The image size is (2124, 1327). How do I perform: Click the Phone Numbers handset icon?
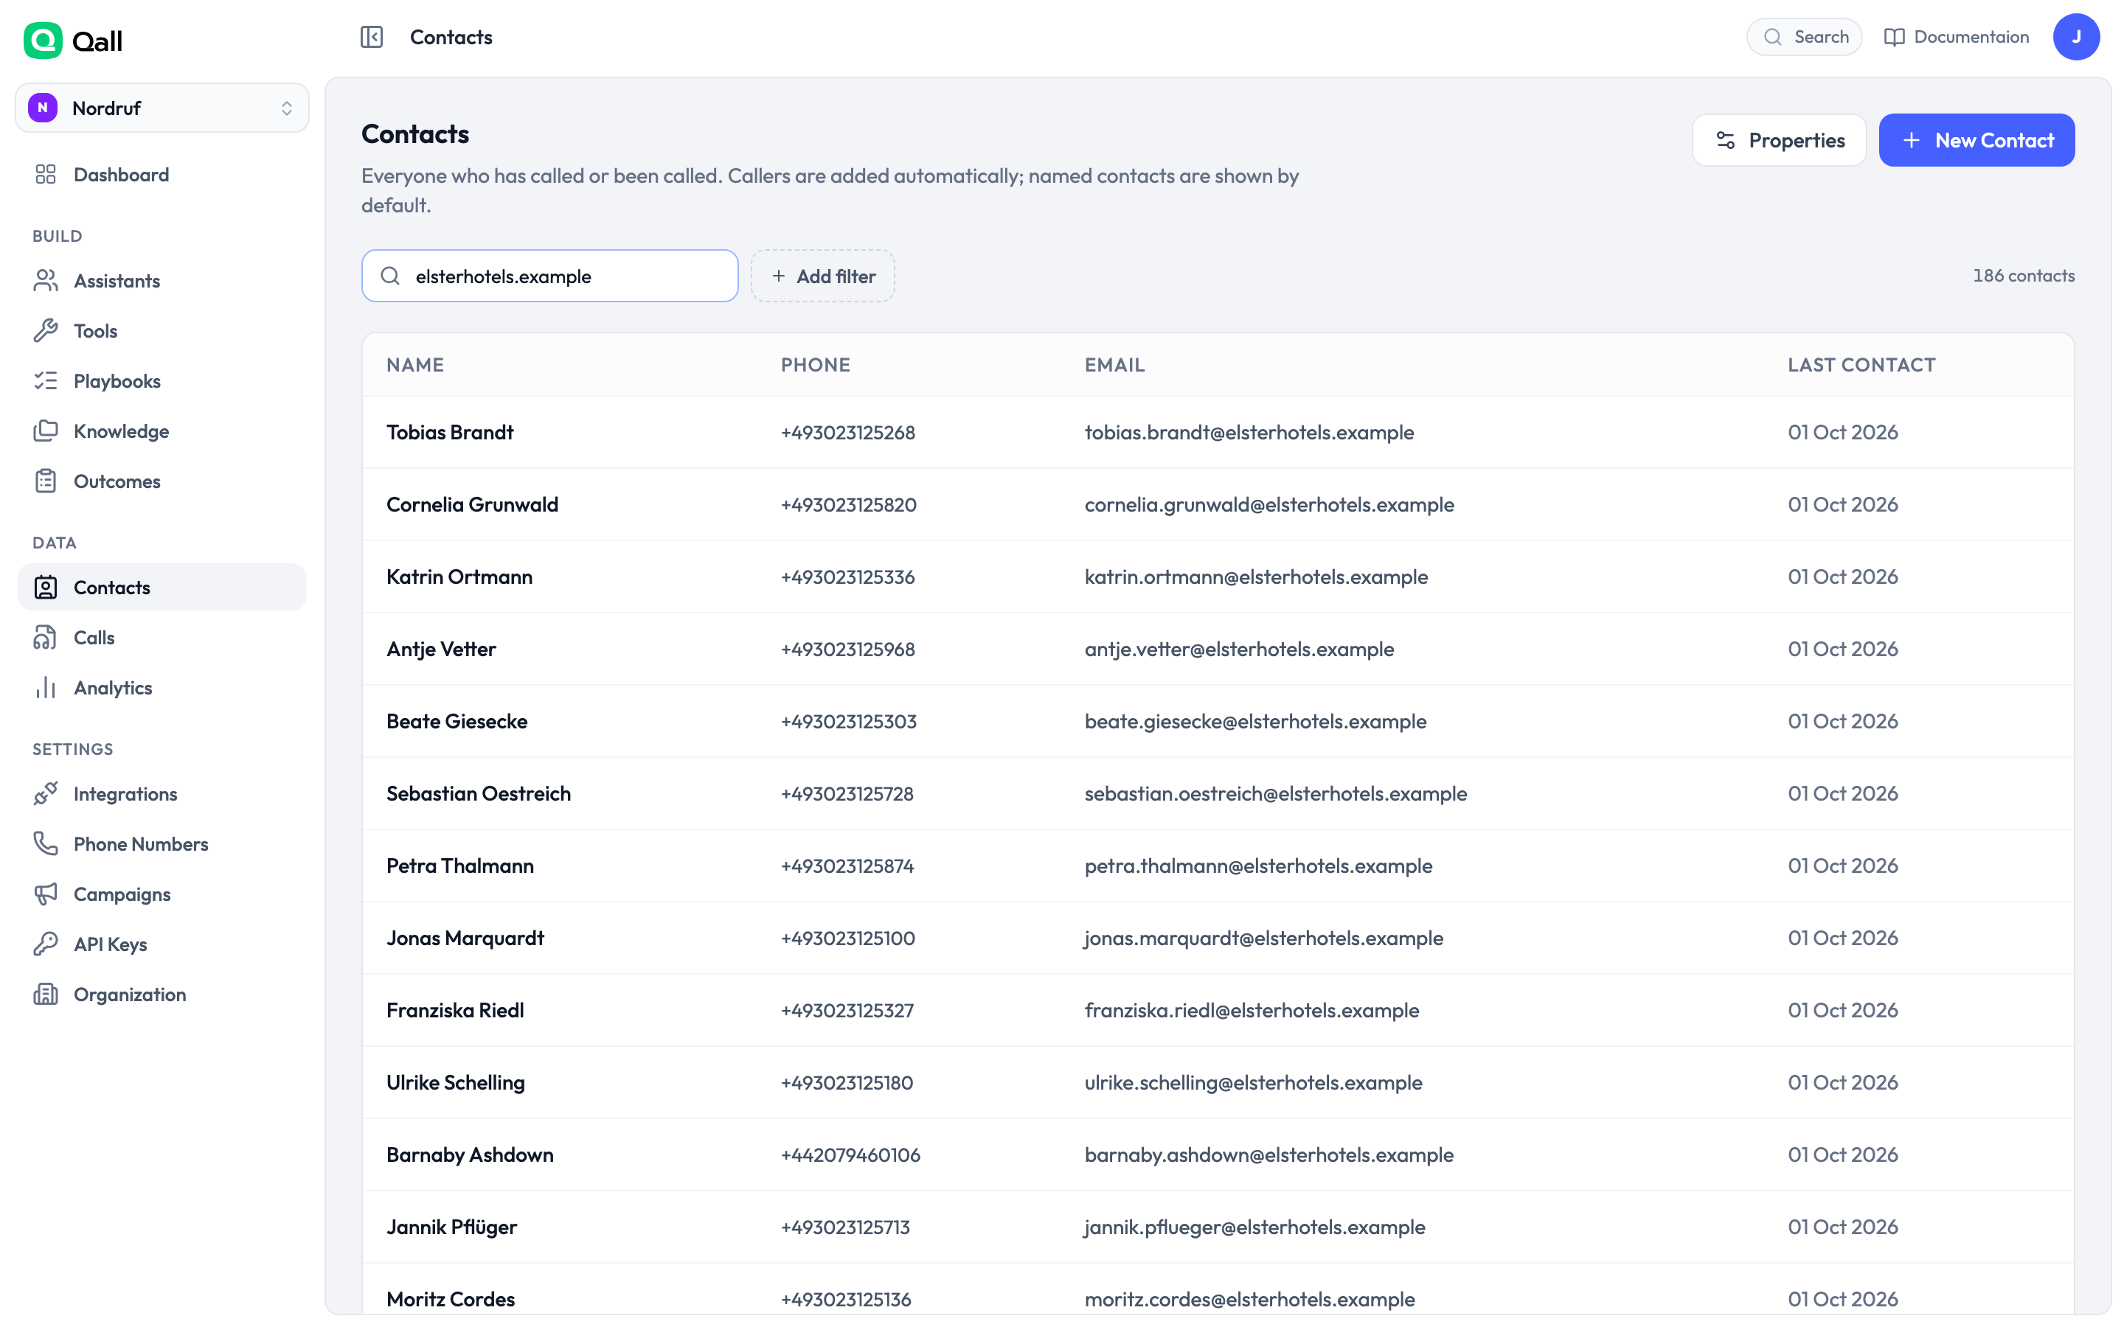point(46,843)
